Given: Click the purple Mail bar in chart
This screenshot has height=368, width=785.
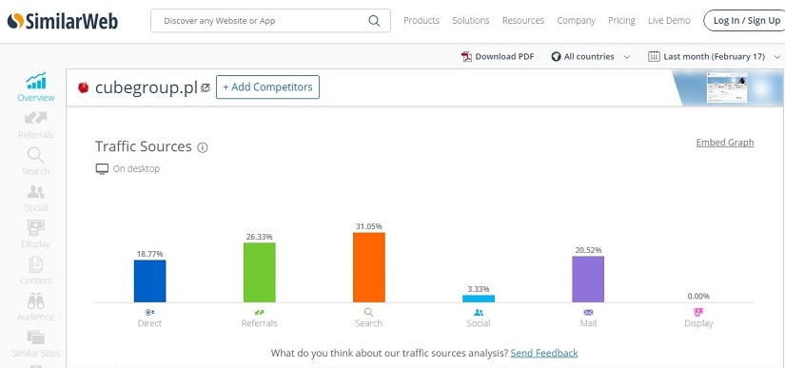Looking at the screenshot, I should pos(588,279).
